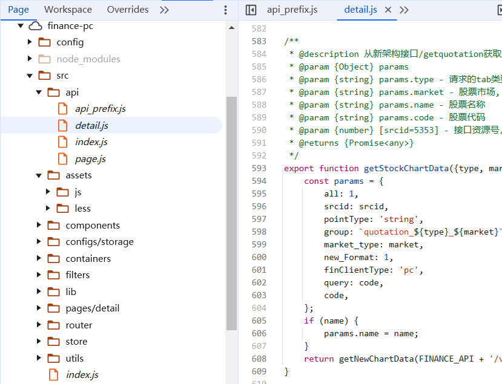Screen dimensions: 502x384
Task: Open page.js in the file tree
Action: coord(90,158)
